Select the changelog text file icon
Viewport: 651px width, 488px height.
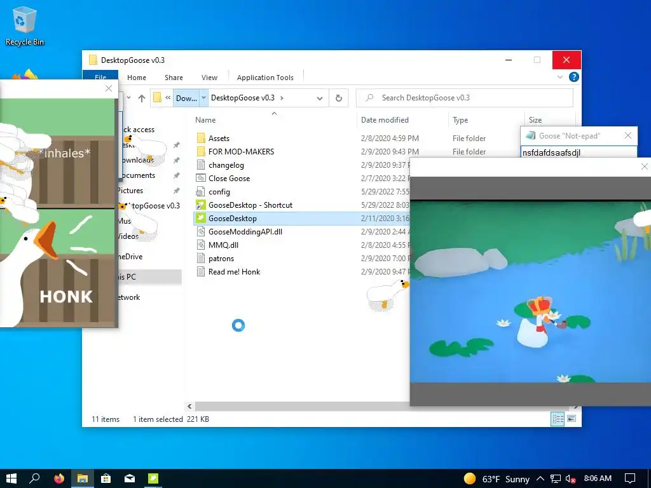pos(201,165)
